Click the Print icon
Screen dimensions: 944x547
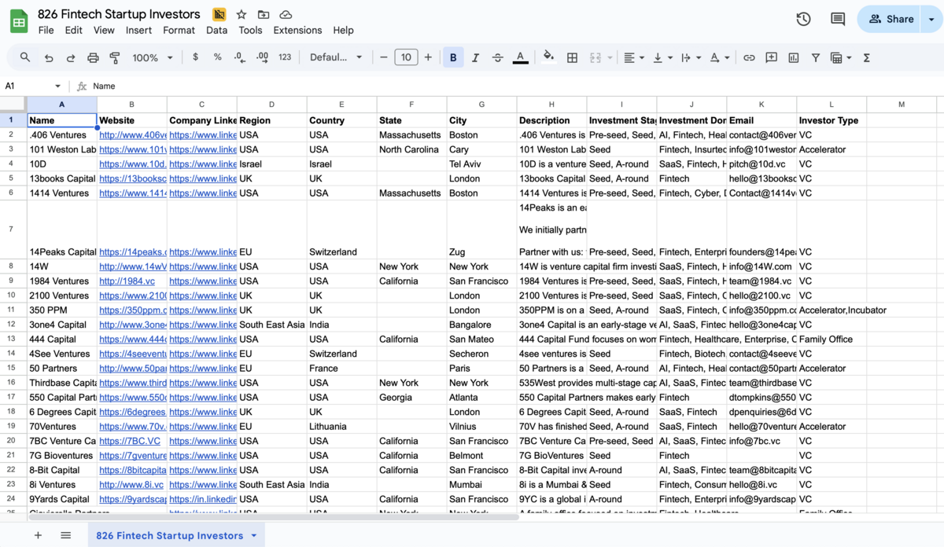coord(93,57)
